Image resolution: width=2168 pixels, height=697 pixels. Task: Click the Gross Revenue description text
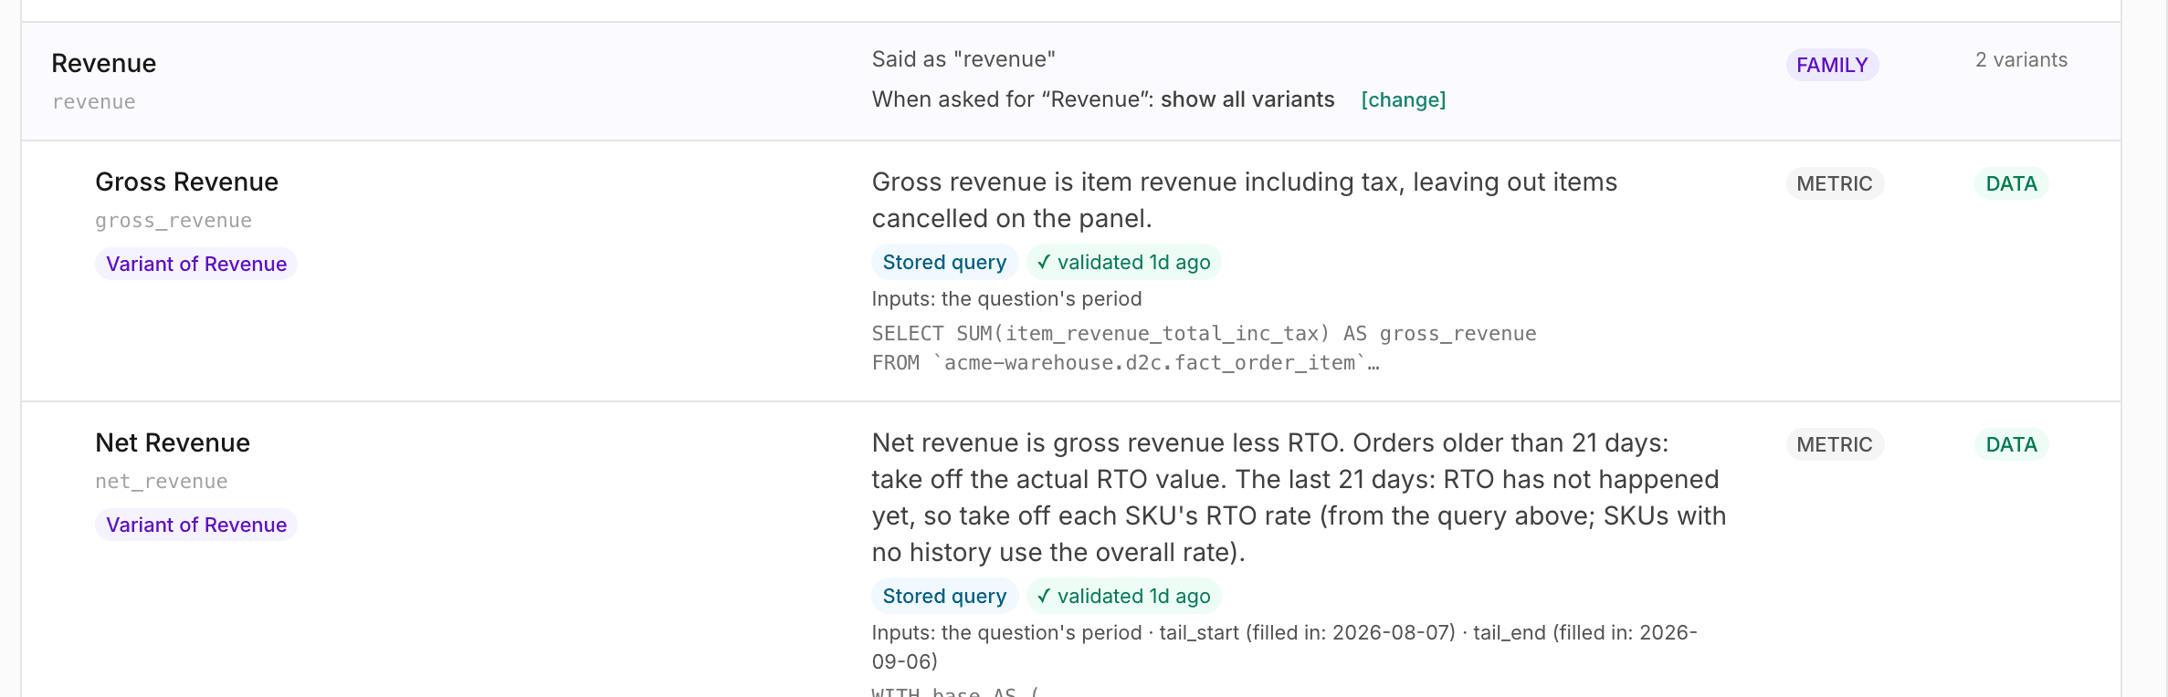point(1244,200)
